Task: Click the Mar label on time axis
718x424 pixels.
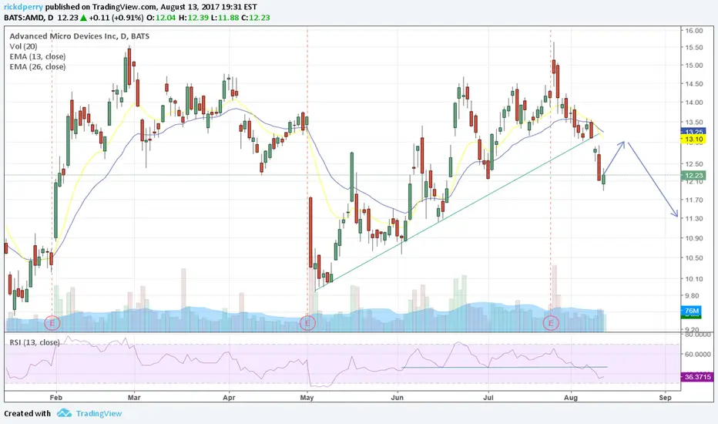Action: click(134, 398)
